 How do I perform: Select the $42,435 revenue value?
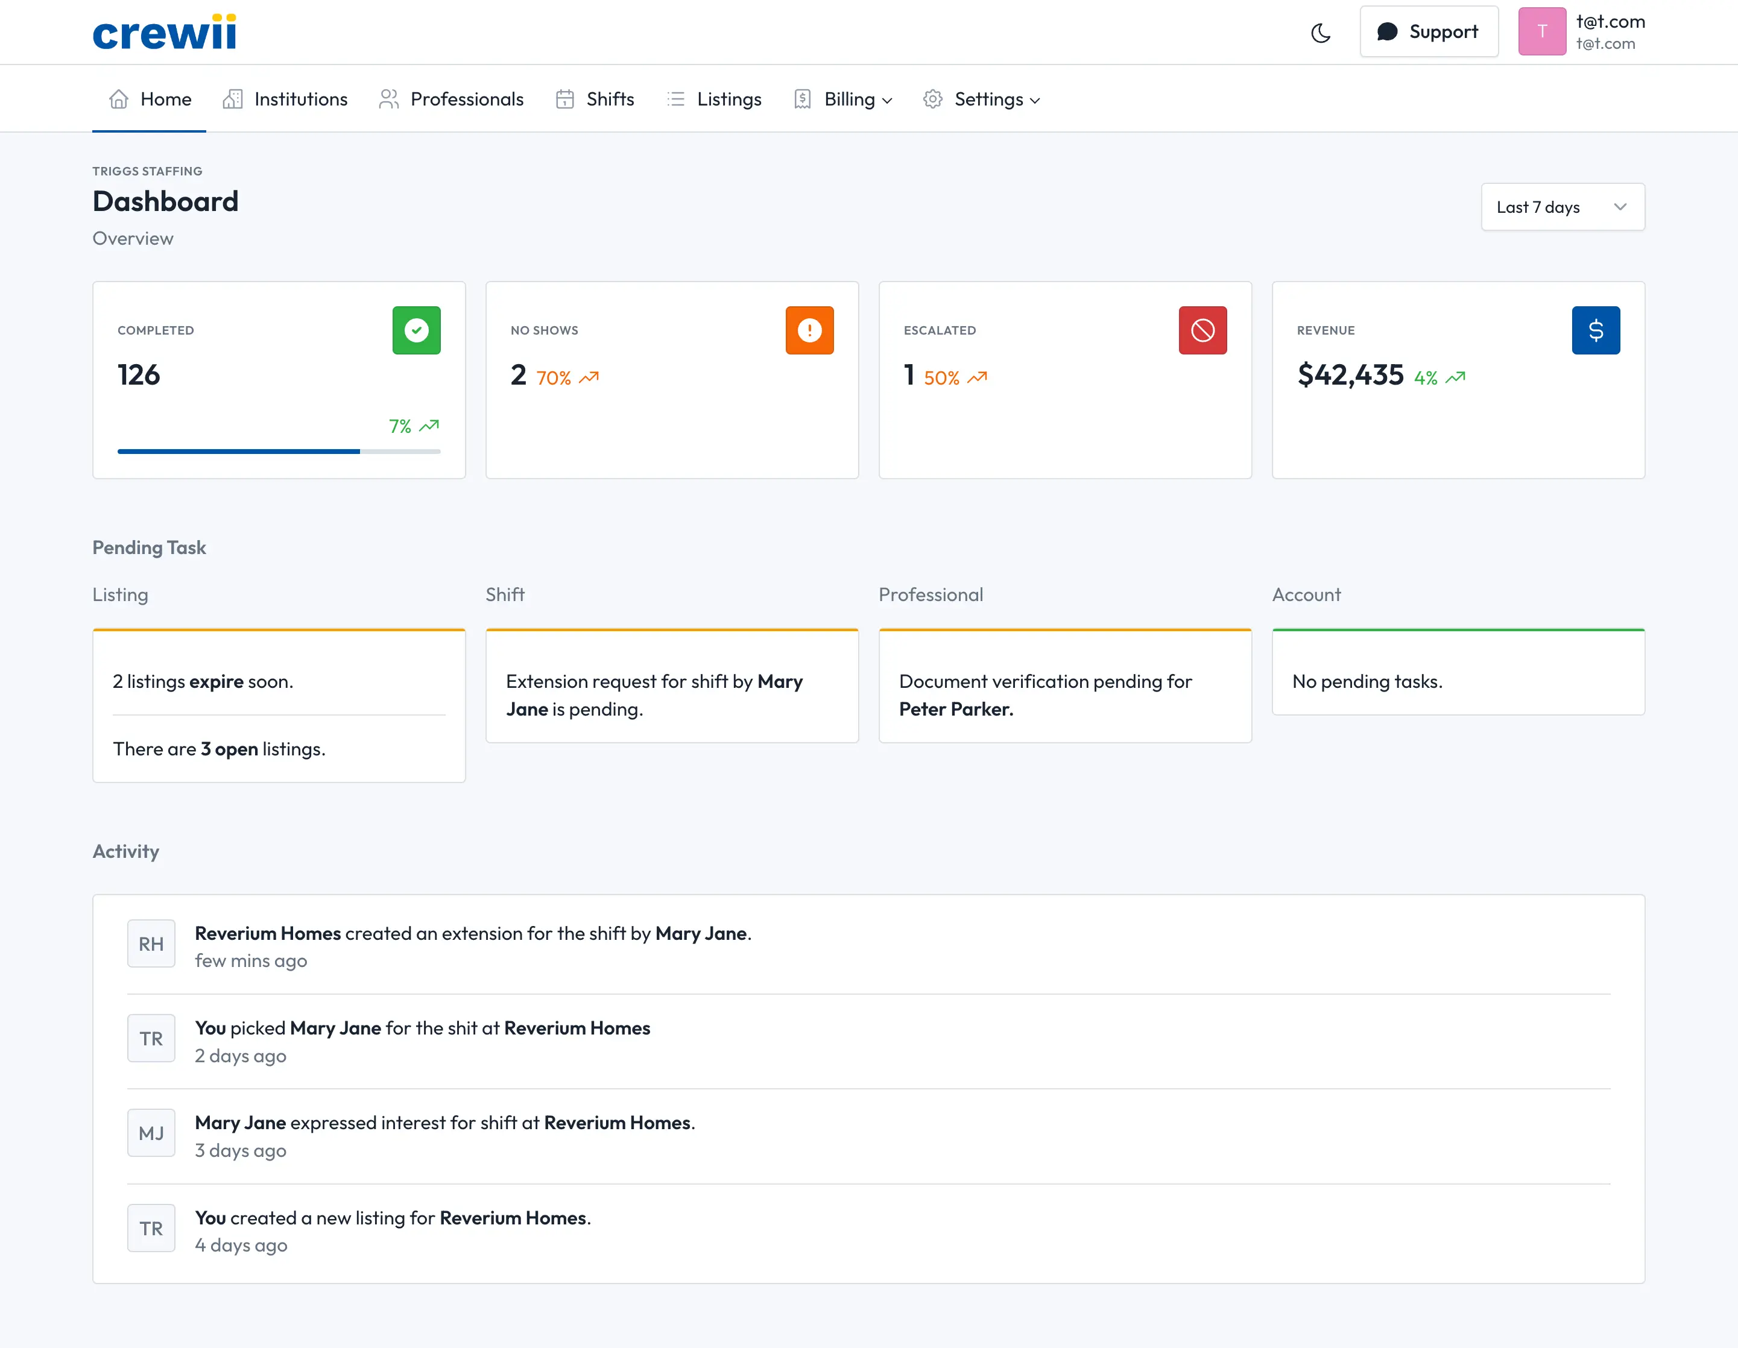point(1350,375)
